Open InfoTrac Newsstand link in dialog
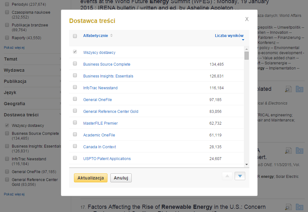This screenshot has width=308, height=212. coord(100,88)
